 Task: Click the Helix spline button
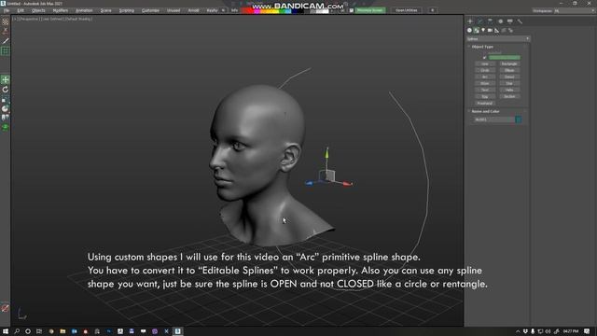[x=509, y=90]
